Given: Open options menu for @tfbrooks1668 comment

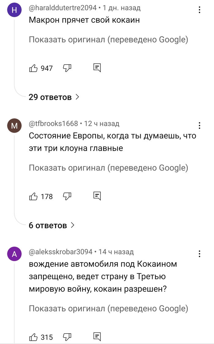Looking at the screenshot, I should click(x=199, y=126).
